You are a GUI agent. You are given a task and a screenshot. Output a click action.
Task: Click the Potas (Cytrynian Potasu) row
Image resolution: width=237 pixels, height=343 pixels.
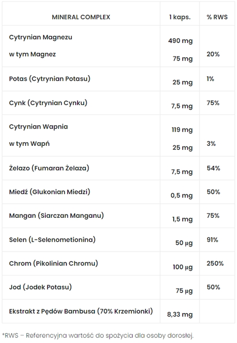[118, 79]
